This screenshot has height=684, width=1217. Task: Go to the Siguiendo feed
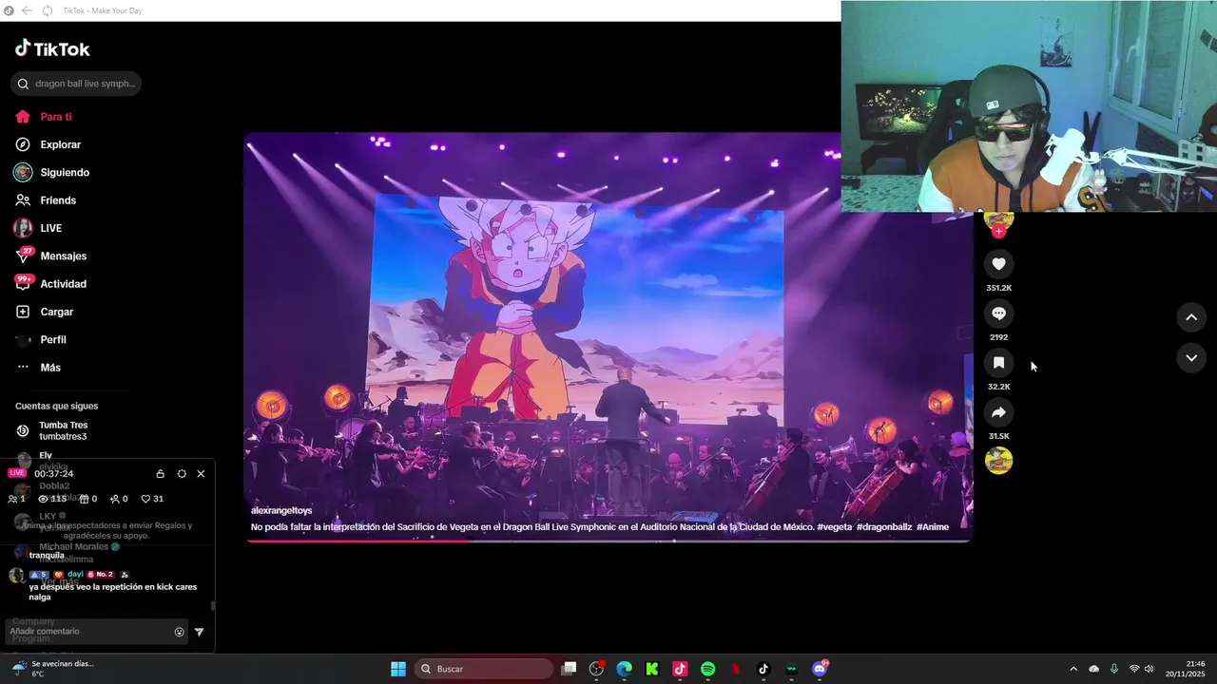51,172
